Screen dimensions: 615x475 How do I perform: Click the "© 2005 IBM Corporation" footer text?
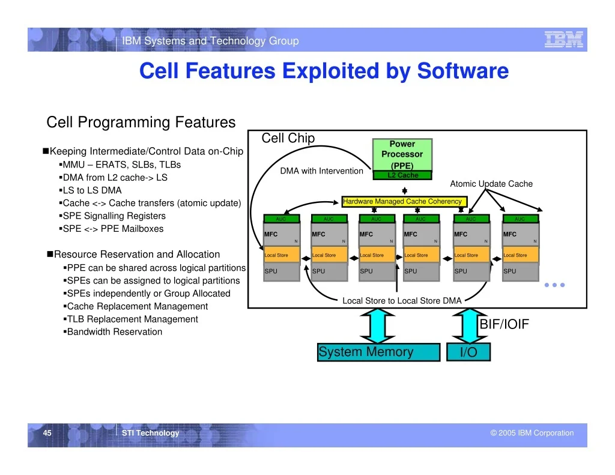(532, 433)
